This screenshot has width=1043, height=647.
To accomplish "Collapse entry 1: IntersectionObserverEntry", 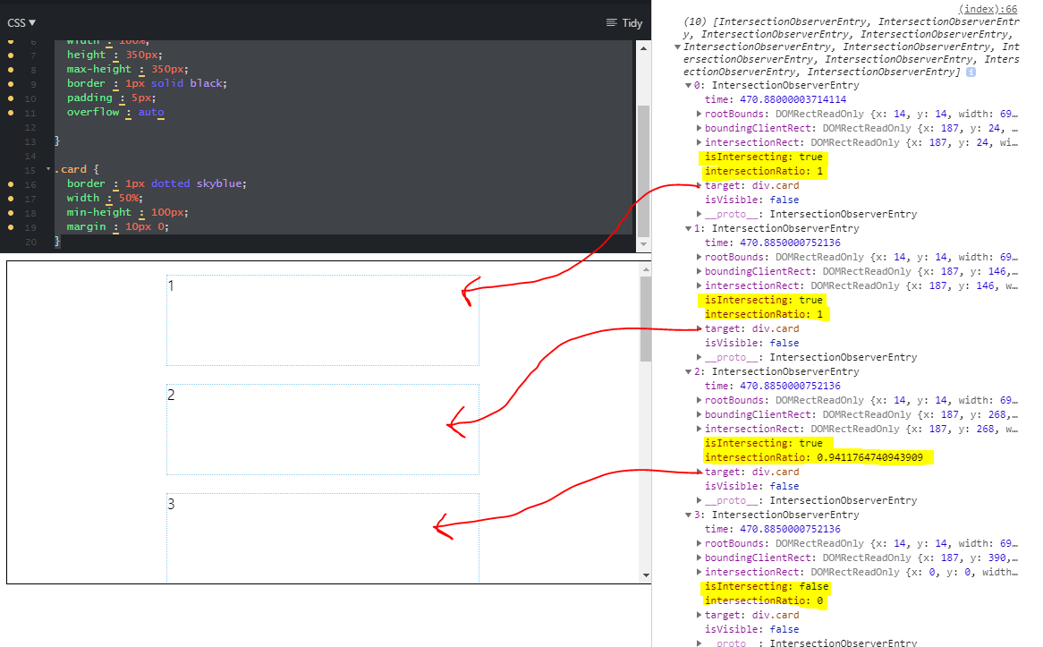I will coord(689,228).
